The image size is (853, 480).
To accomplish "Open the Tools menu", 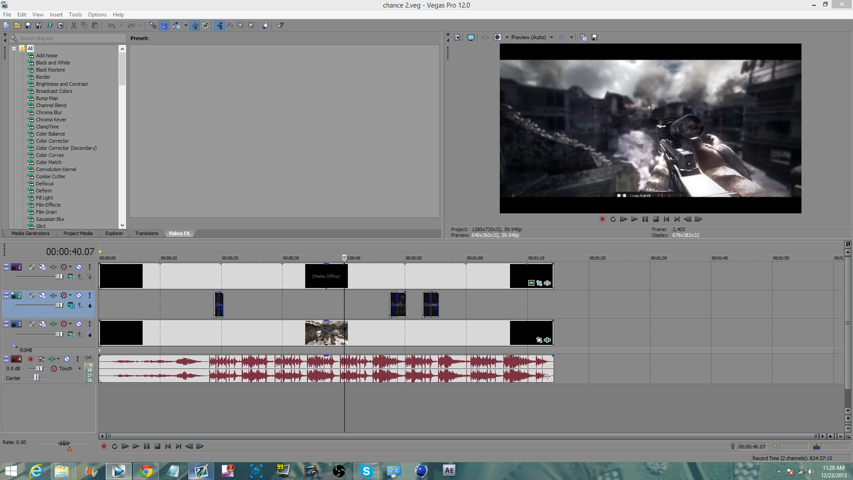I will pos(75,15).
